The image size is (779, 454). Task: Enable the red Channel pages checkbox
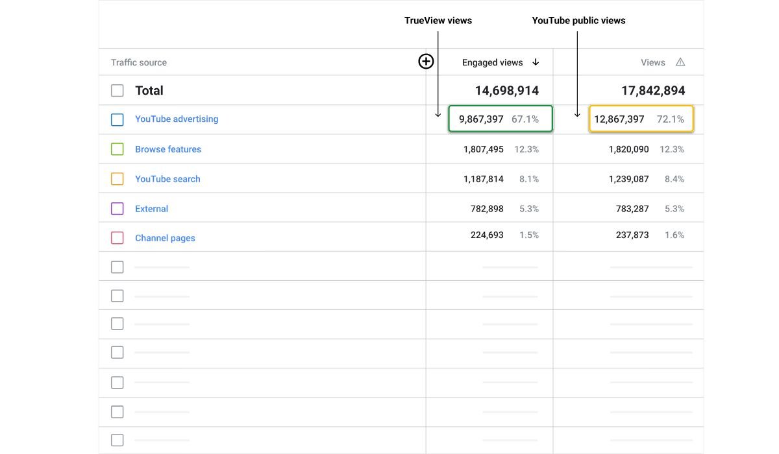(117, 238)
